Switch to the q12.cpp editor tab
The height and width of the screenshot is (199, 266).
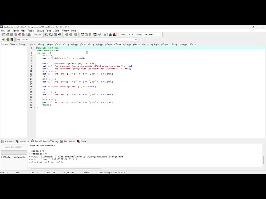[127, 44]
